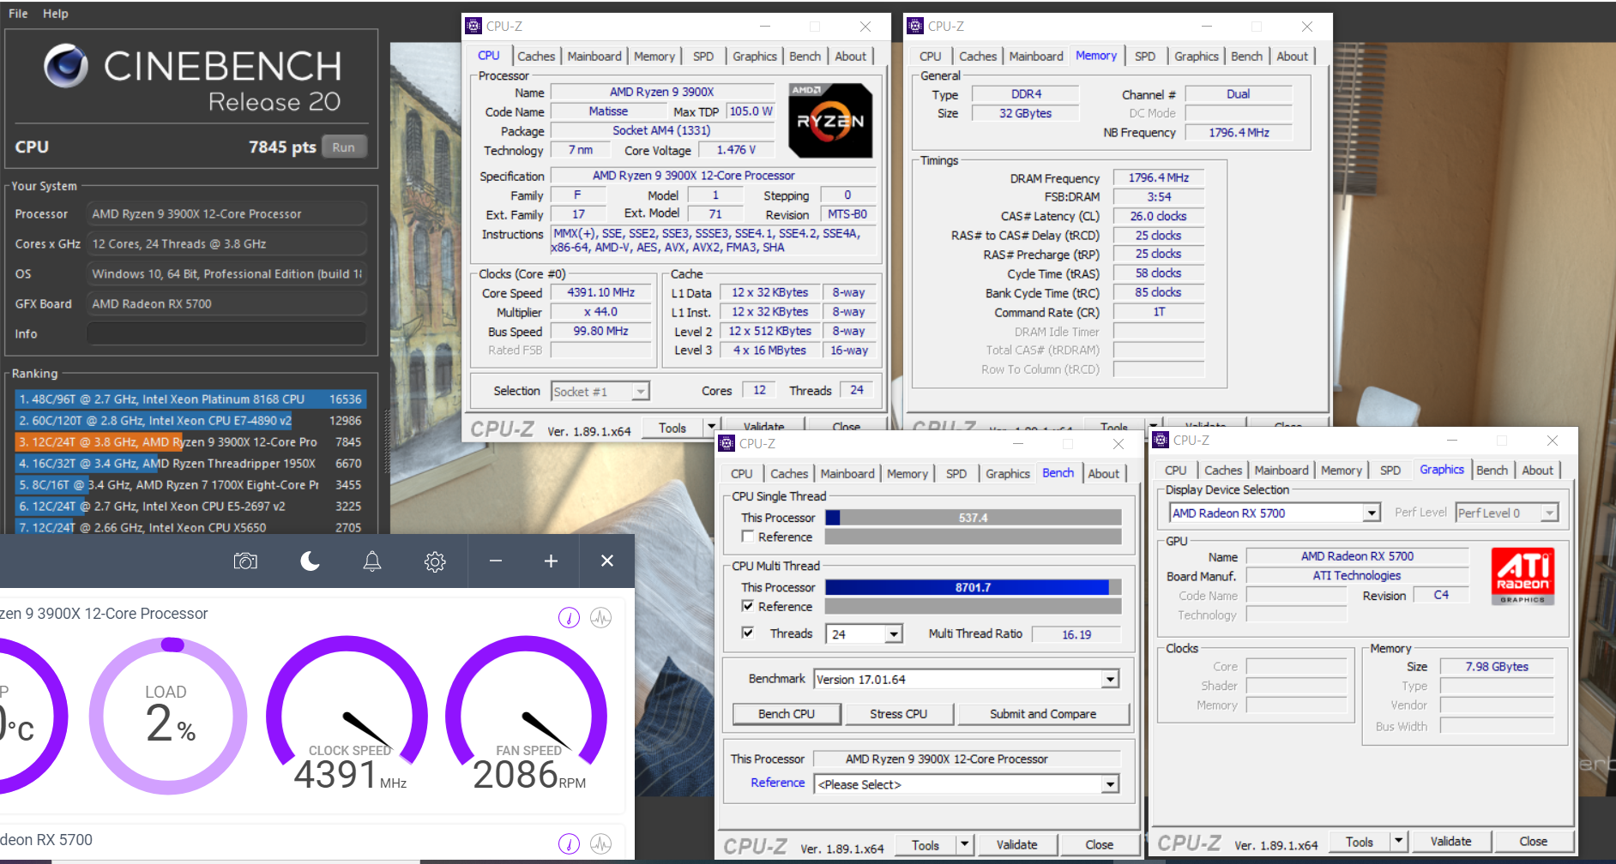Screen dimensions: 1616x864
Task: Select the Caches tab in the CPU-Z Bench window
Action: pos(789,474)
